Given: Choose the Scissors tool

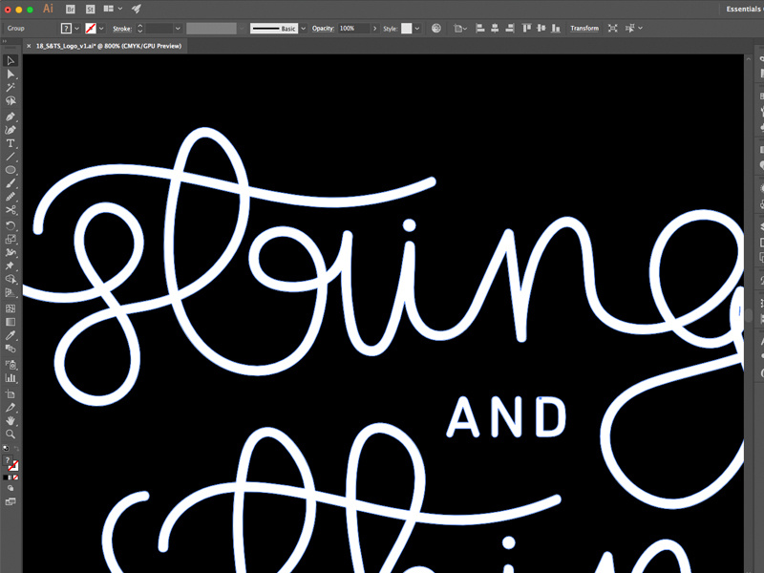Looking at the screenshot, I should coord(11,210).
